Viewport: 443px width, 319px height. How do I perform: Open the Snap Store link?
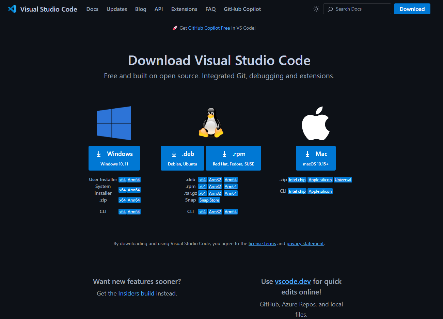point(209,200)
